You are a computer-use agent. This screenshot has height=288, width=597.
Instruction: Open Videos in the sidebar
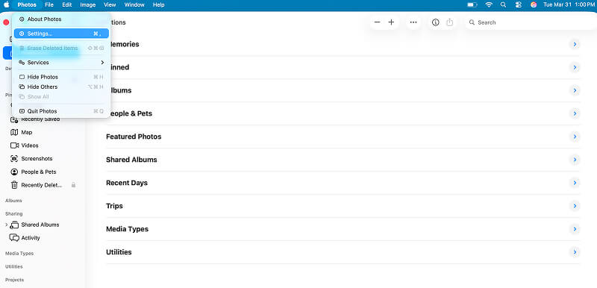30,145
